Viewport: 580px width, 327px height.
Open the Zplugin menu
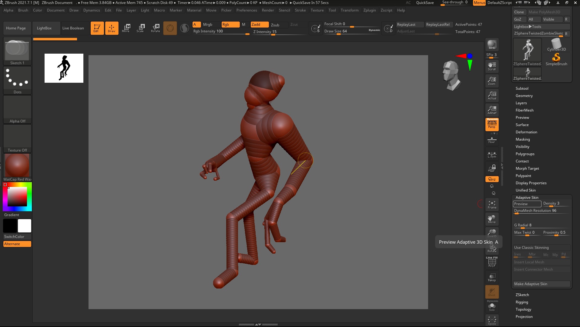[369, 10]
